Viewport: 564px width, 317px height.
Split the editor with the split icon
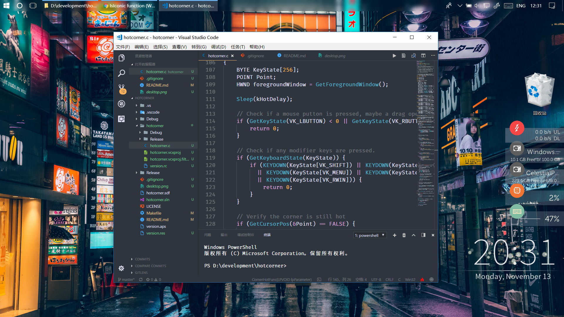coord(423,55)
